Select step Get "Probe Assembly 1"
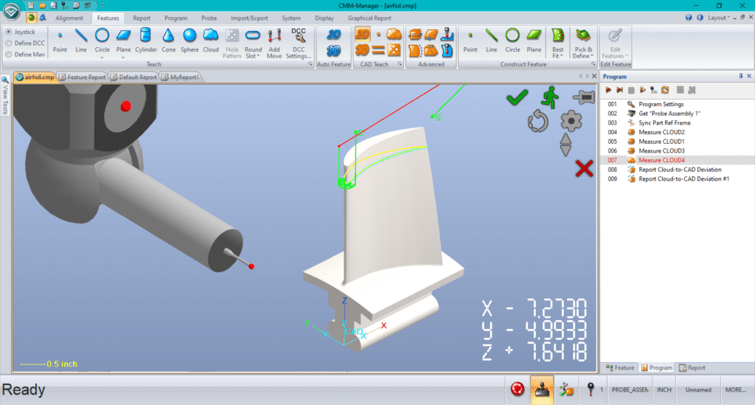 click(677, 113)
